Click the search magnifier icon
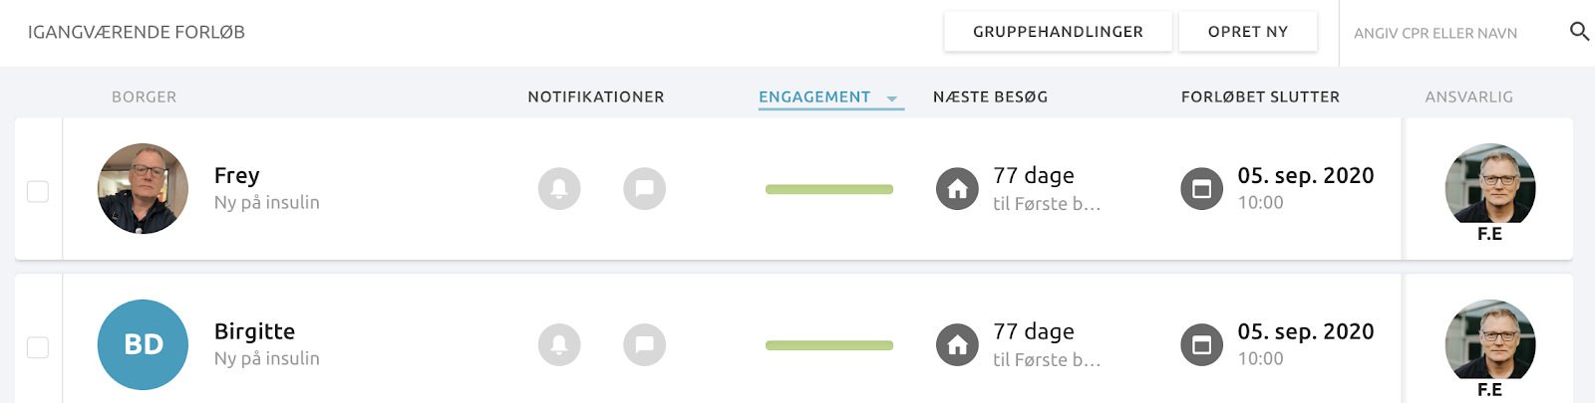The image size is (1595, 403). [x=1579, y=32]
